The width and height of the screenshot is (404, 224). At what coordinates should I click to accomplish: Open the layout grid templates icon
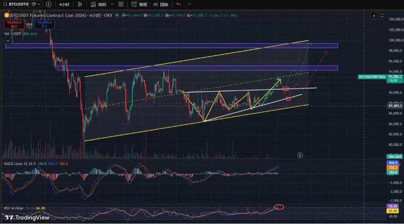click(x=121, y=4)
